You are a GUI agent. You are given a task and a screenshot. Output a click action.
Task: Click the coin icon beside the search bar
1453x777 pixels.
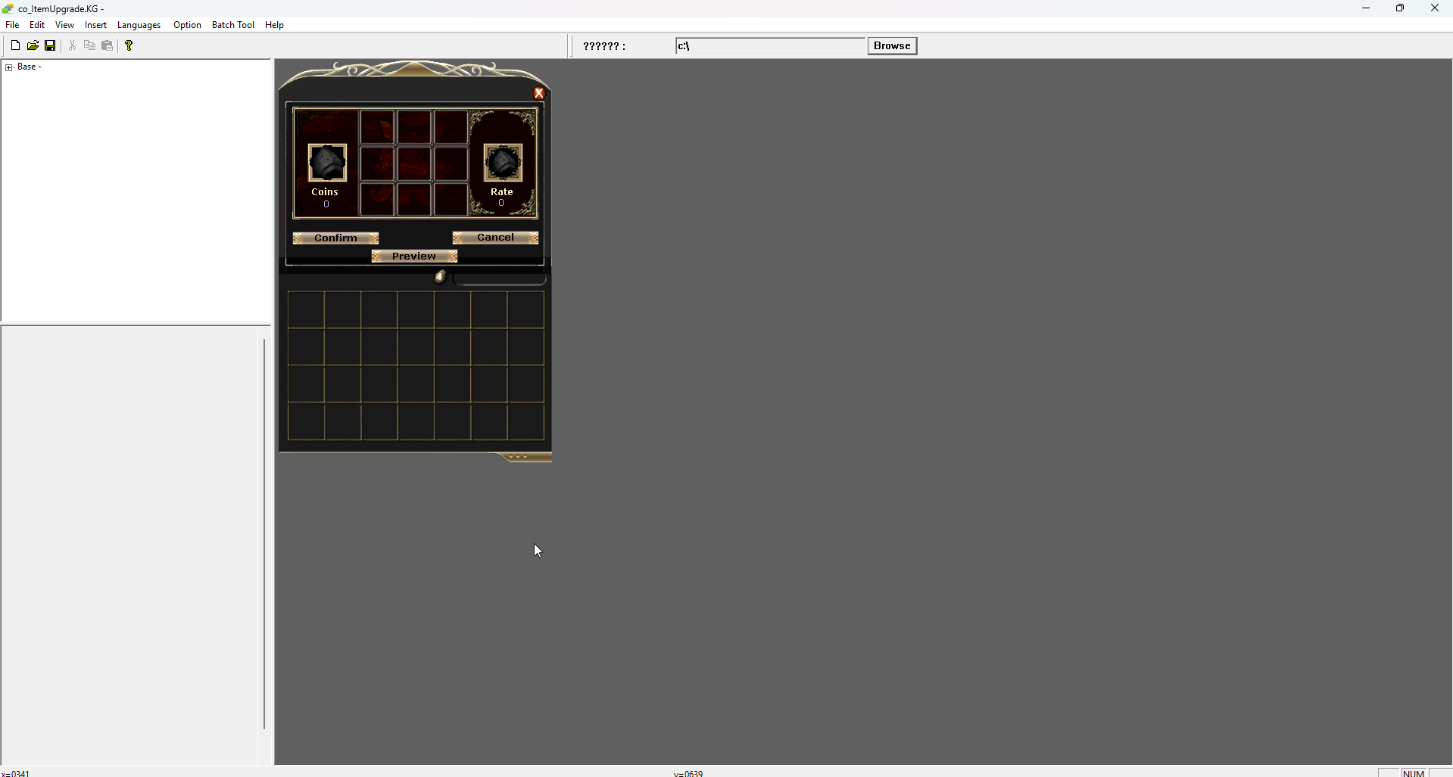[x=439, y=277]
